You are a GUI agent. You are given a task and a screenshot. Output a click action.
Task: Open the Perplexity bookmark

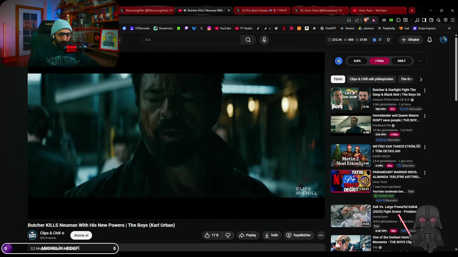click(x=386, y=28)
